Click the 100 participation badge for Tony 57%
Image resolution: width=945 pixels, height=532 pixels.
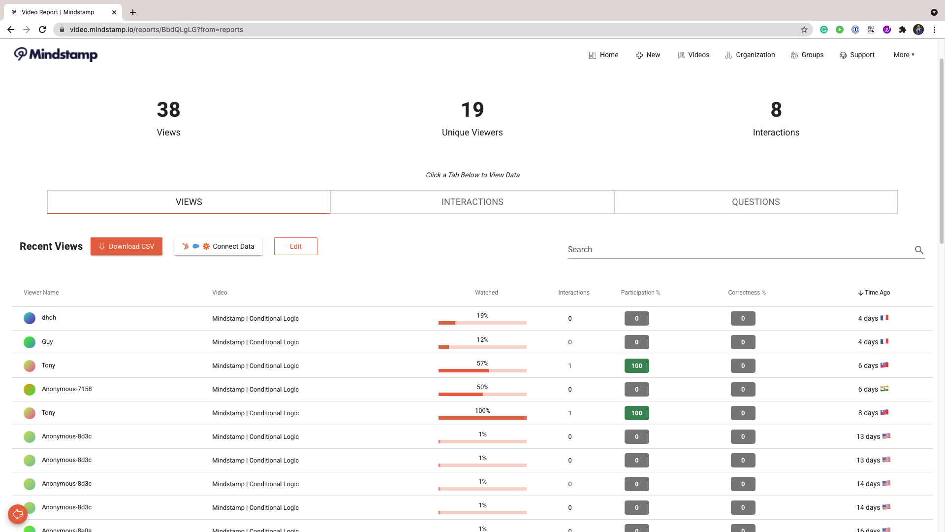tap(637, 366)
